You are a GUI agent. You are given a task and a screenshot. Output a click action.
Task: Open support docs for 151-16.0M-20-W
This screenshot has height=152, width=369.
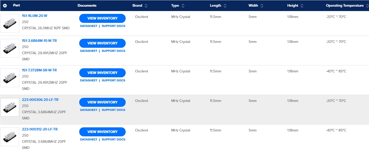pyautogui.click(x=113, y=26)
